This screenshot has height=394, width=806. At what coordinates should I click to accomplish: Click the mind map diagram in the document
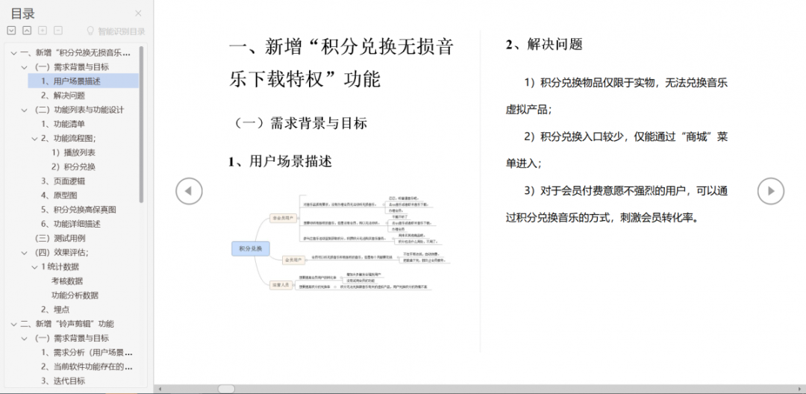pos(341,243)
